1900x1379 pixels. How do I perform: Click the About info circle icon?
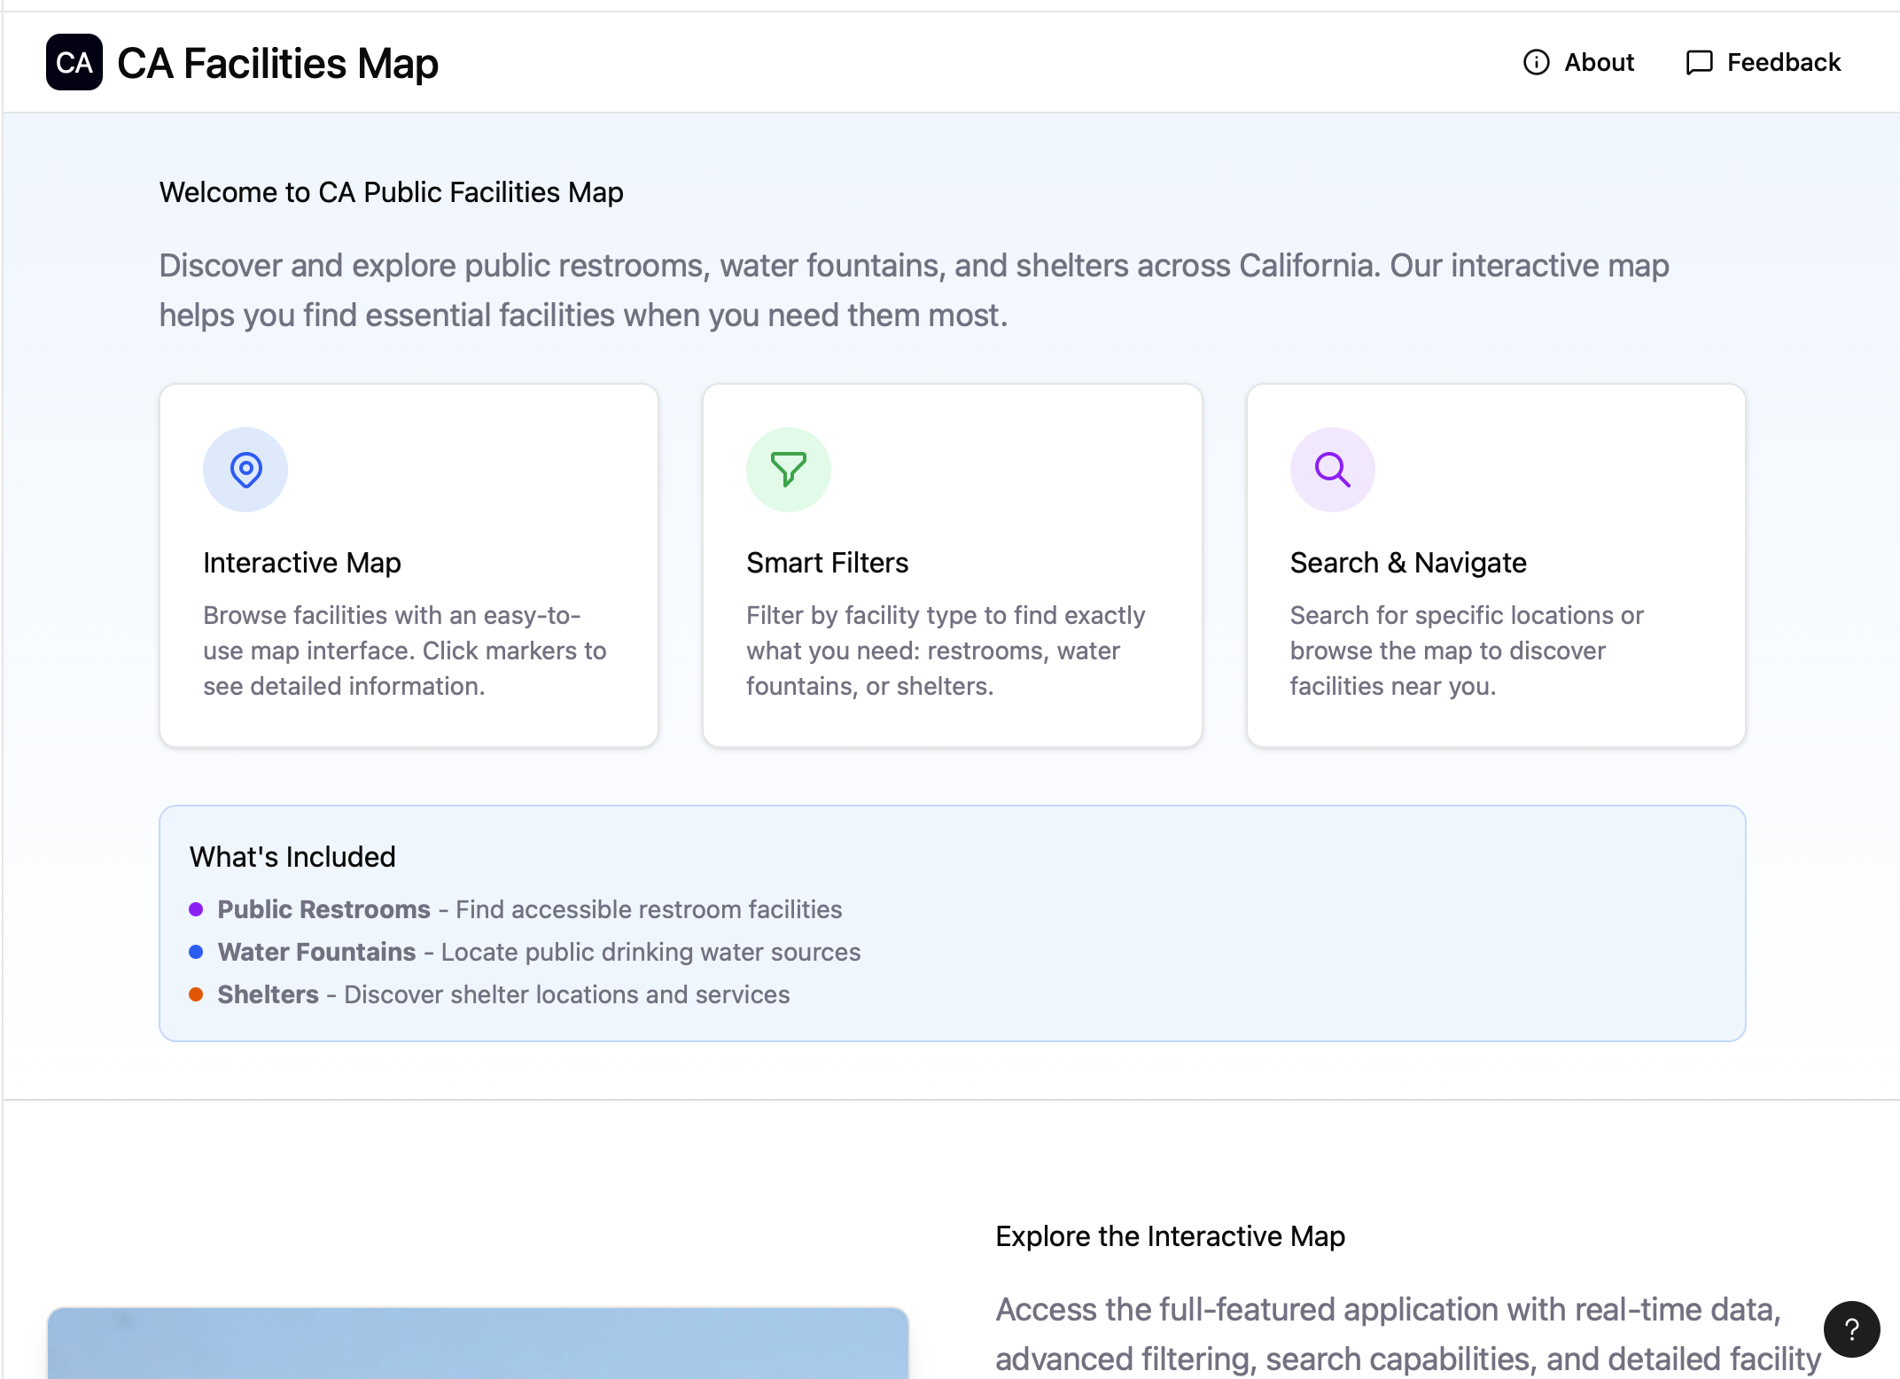[1536, 62]
